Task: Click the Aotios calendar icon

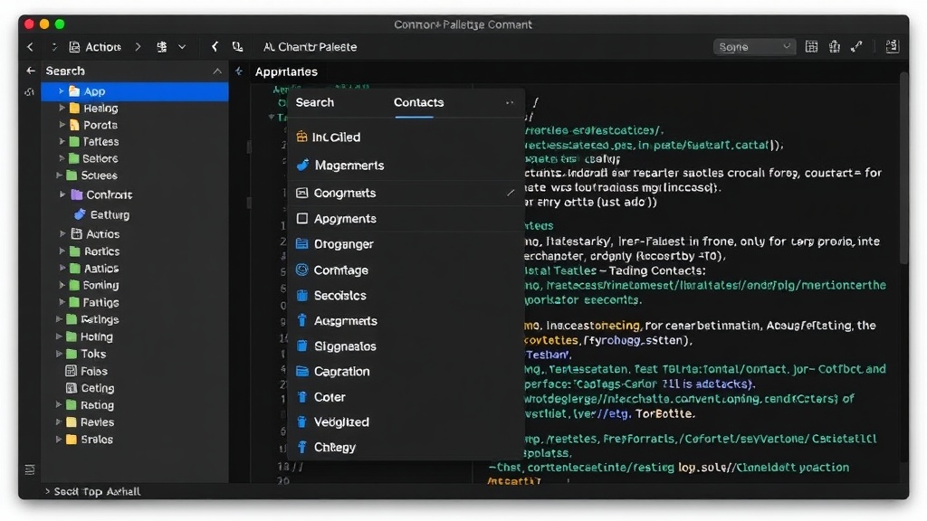Action: tap(76, 234)
